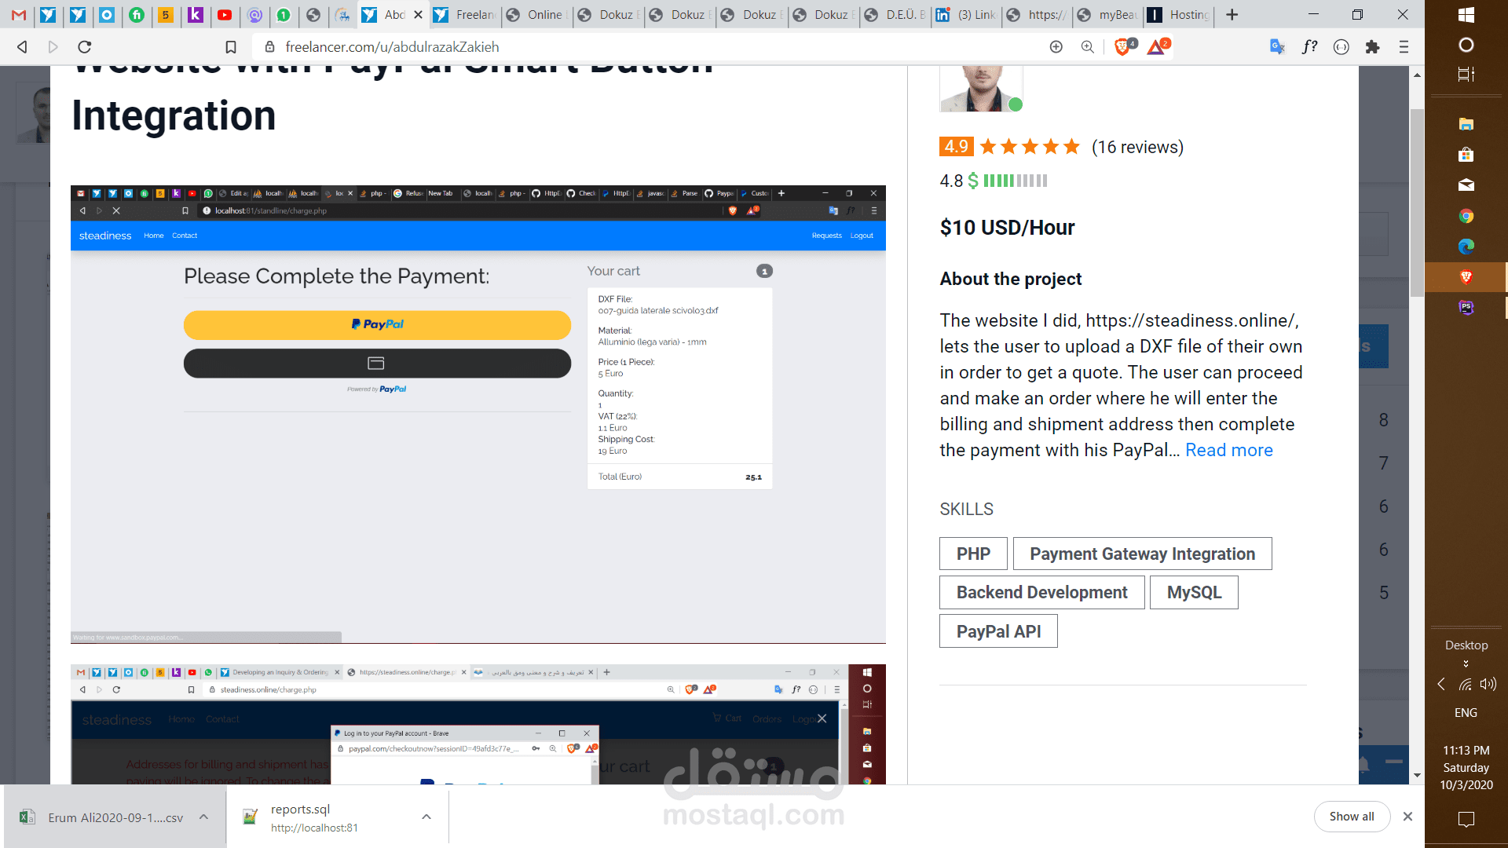Open Brave Shields lion icon
The width and height of the screenshot is (1508, 848).
[1122, 47]
